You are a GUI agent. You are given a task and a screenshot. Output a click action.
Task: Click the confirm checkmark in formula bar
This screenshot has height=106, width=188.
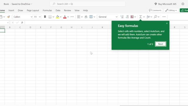(x=17, y=22)
